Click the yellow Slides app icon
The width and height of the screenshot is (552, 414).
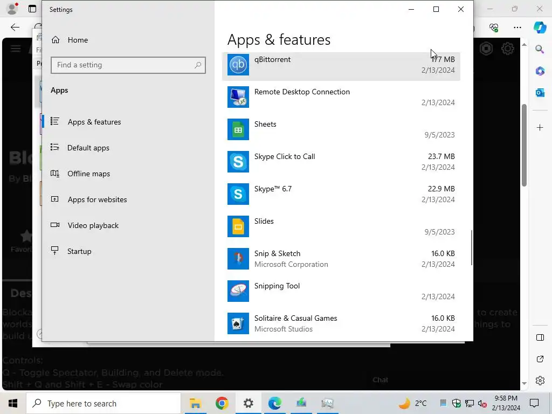coord(238,226)
